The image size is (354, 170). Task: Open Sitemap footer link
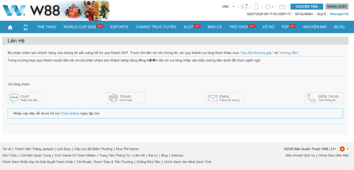point(177,155)
